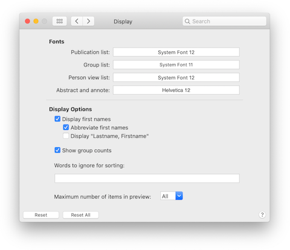Viewport: 290px width, 250px height.
Task: Go forward with the right chevron
Action: click(88, 21)
